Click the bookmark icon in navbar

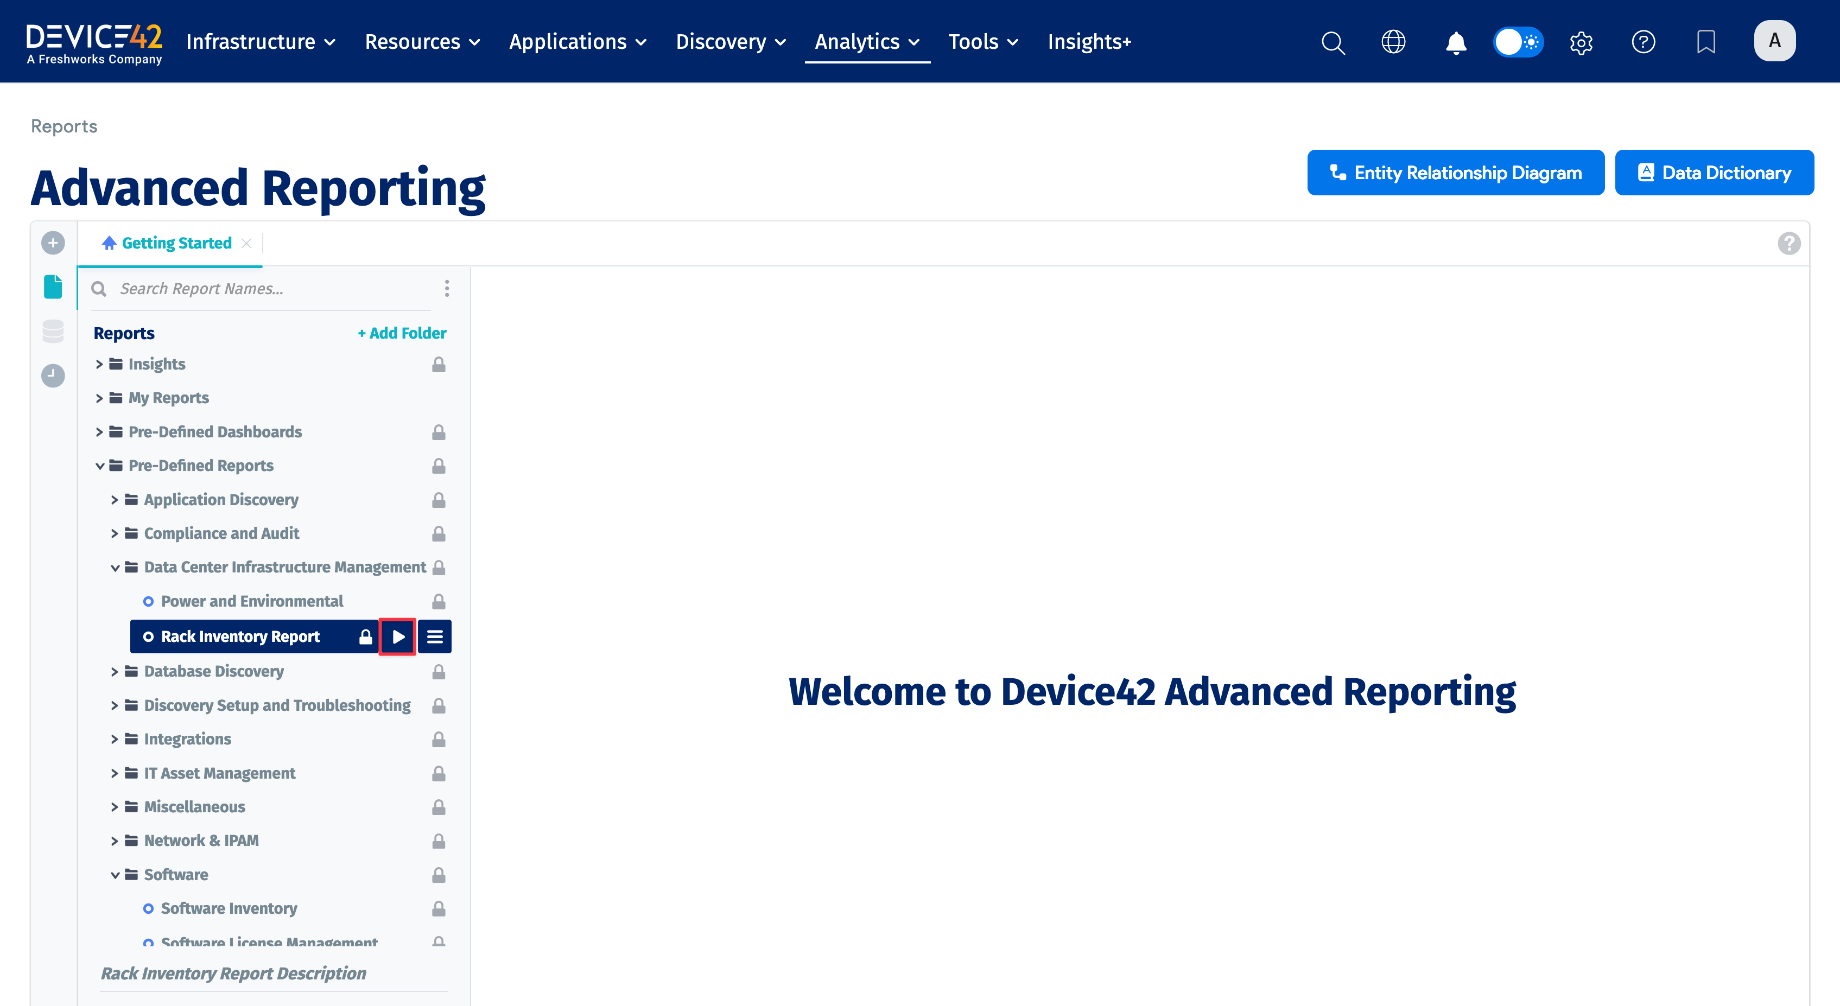tap(1706, 42)
